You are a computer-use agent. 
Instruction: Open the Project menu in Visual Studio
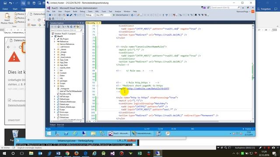(67, 11)
